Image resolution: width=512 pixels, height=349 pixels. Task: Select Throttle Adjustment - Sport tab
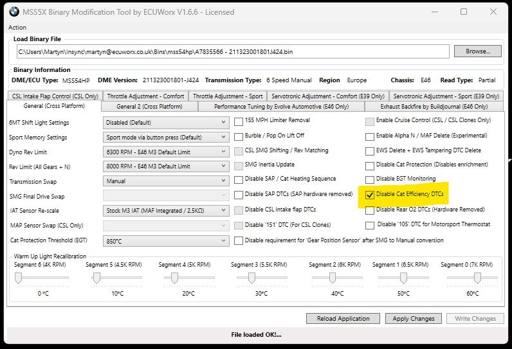pos(228,96)
